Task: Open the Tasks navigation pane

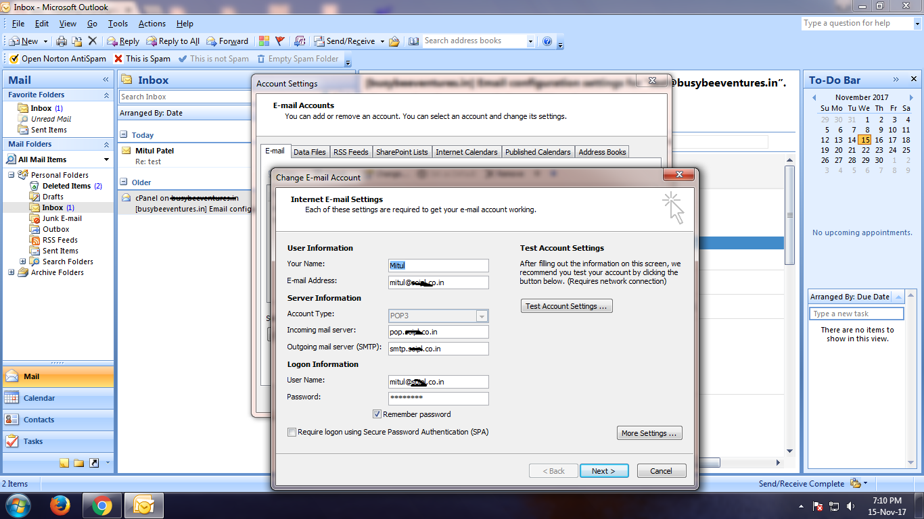Action: coord(58,441)
